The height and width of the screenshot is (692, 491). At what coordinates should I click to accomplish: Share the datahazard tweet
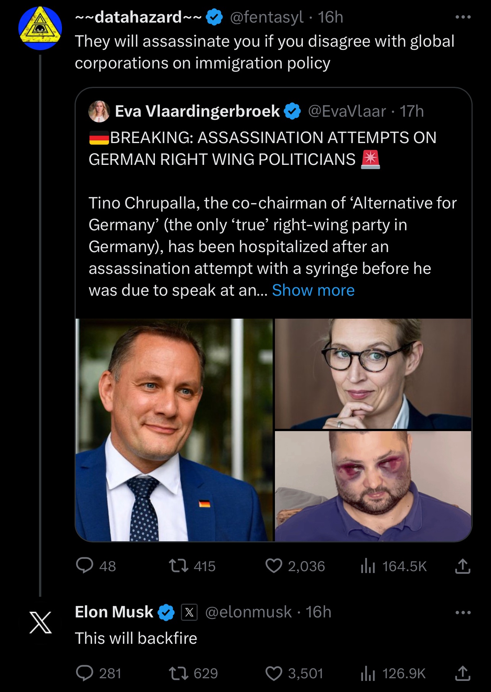coord(462,566)
